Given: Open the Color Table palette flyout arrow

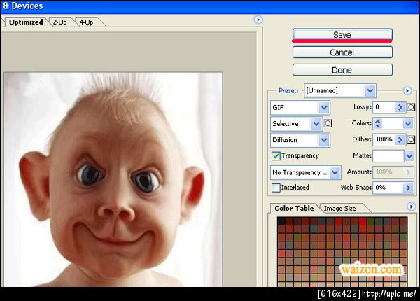Looking at the screenshot, I should click(x=411, y=206).
